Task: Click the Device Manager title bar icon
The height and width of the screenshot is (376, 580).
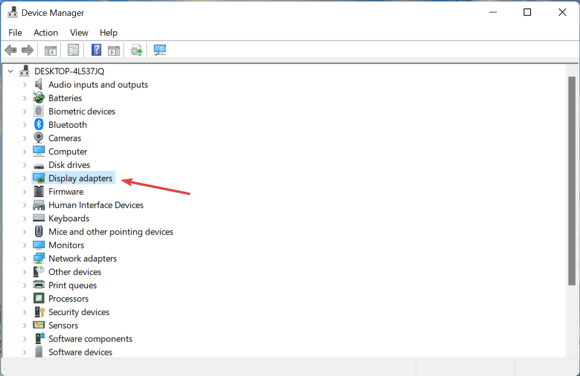Action: pyautogui.click(x=12, y=12)
